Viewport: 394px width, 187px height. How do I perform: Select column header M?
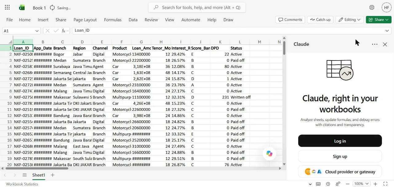click(259, 42)
